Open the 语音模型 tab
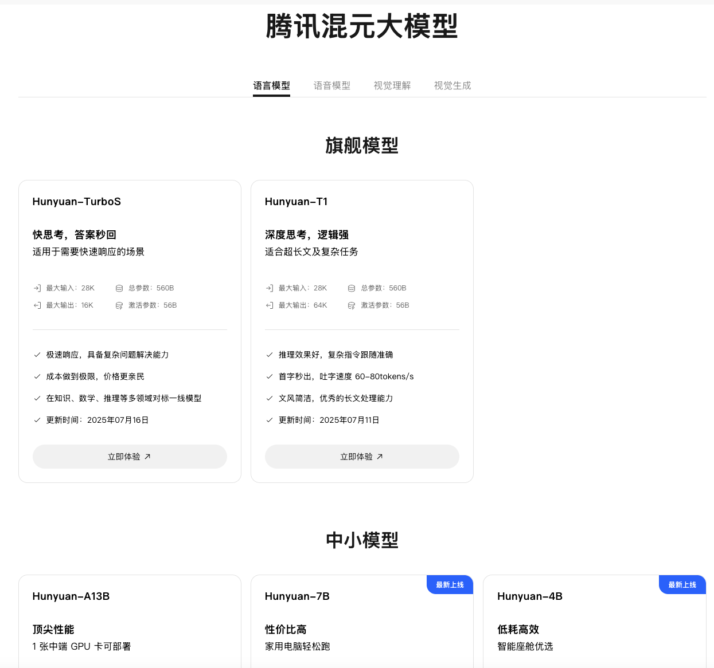714x668 pixels. (x=331, y=85)
